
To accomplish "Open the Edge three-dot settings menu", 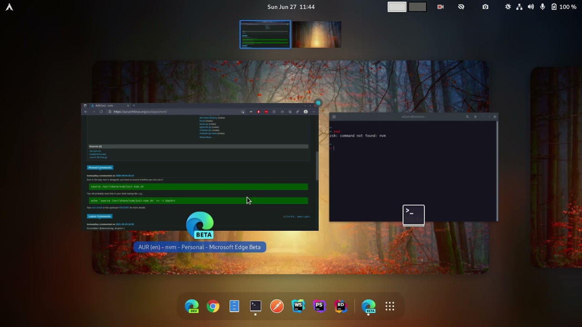I will [313, 112].
